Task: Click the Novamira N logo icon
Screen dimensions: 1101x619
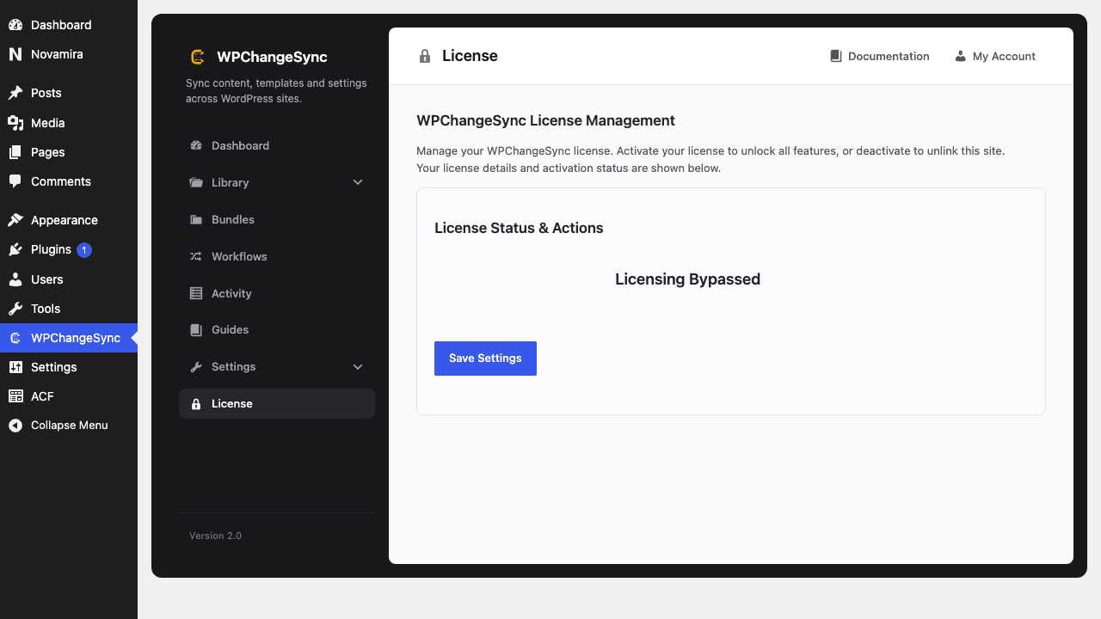Action: (15, 54)
